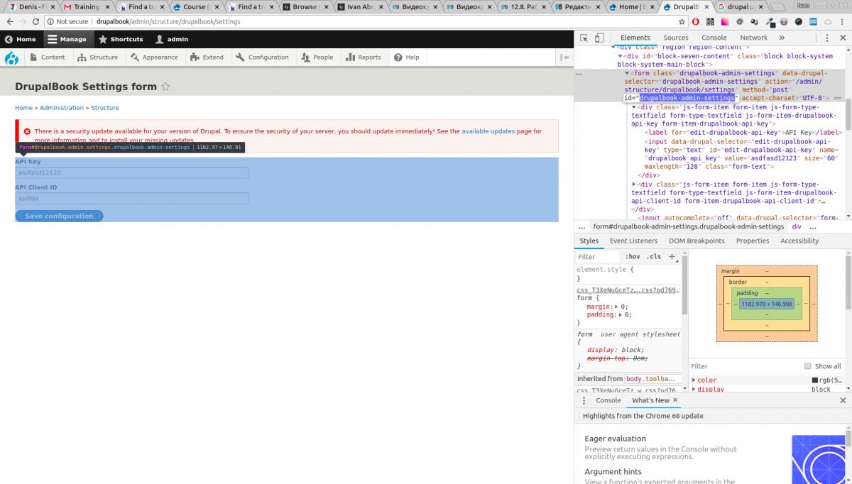Click the Save configuration button
Screen dimensions: 852x484
pyautogui.click(x=59, y=216)
